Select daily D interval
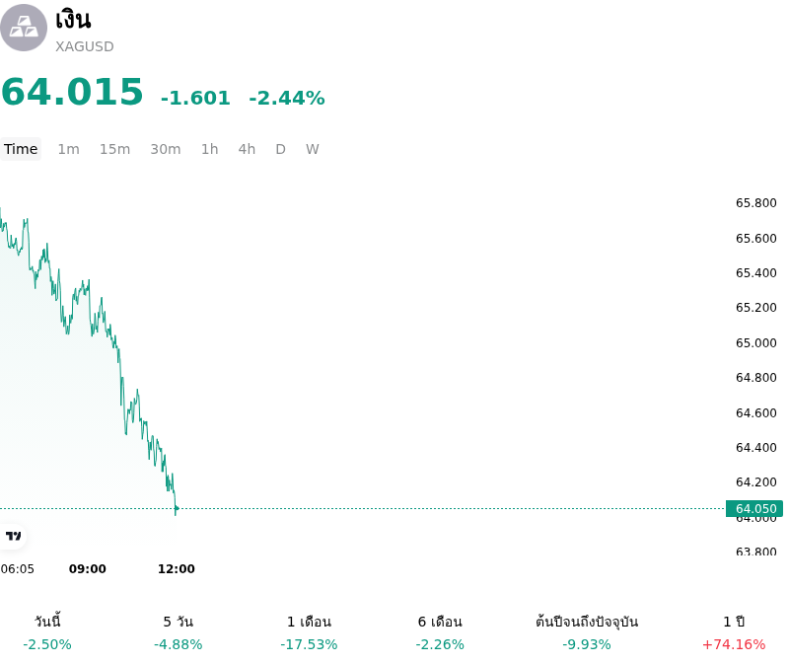The height and width of the screenshot is (664, 789). (x=281, y=149)
